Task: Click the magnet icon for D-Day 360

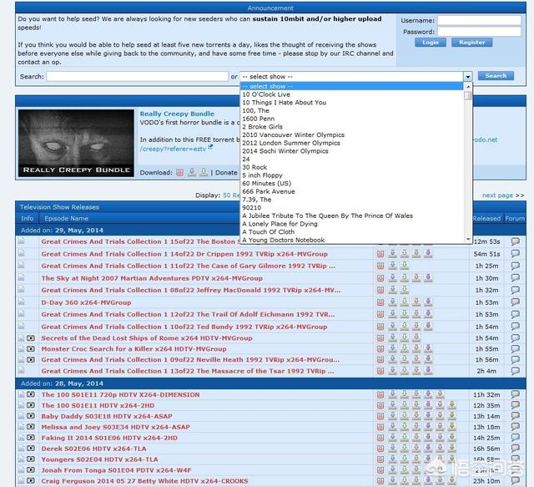Action: click(381, 302)
